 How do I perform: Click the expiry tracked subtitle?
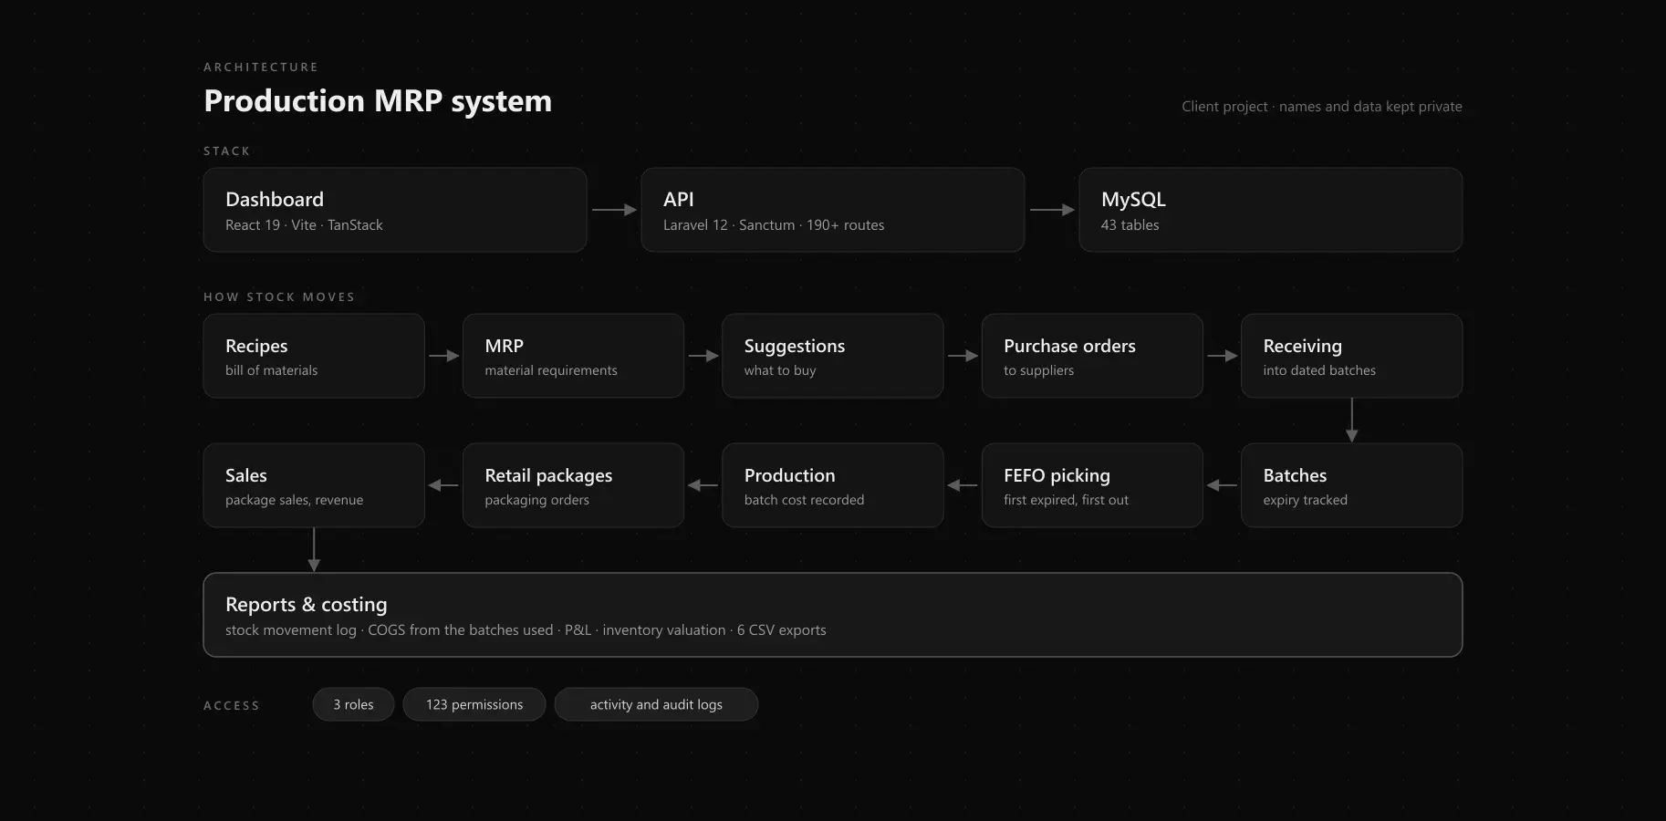1306,500
